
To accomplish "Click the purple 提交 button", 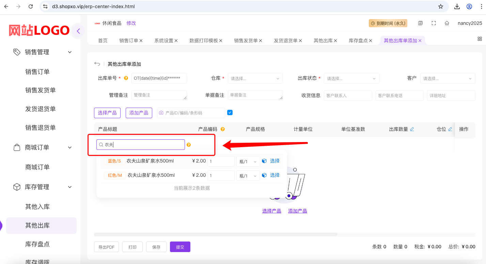I will pyautogui.click(x=180, y=247).
